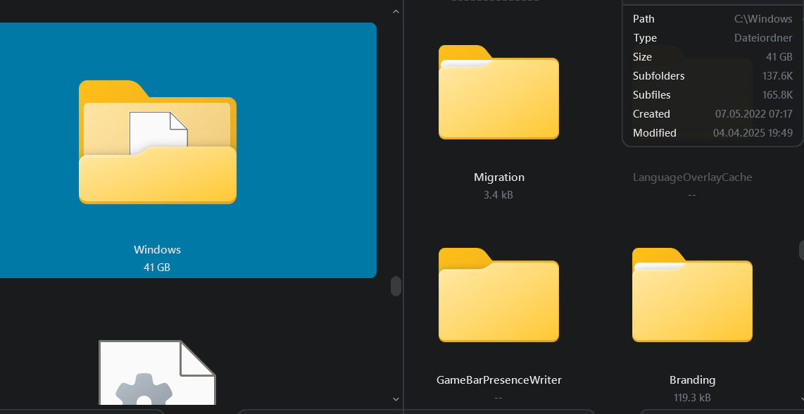Click the left pane scroll down arrow
The height and width of the screenshot is (414, 804).
click(396, 399)
